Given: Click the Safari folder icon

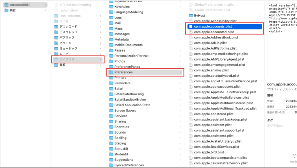Looking at the screenshot, I should (x=111, y=89).
